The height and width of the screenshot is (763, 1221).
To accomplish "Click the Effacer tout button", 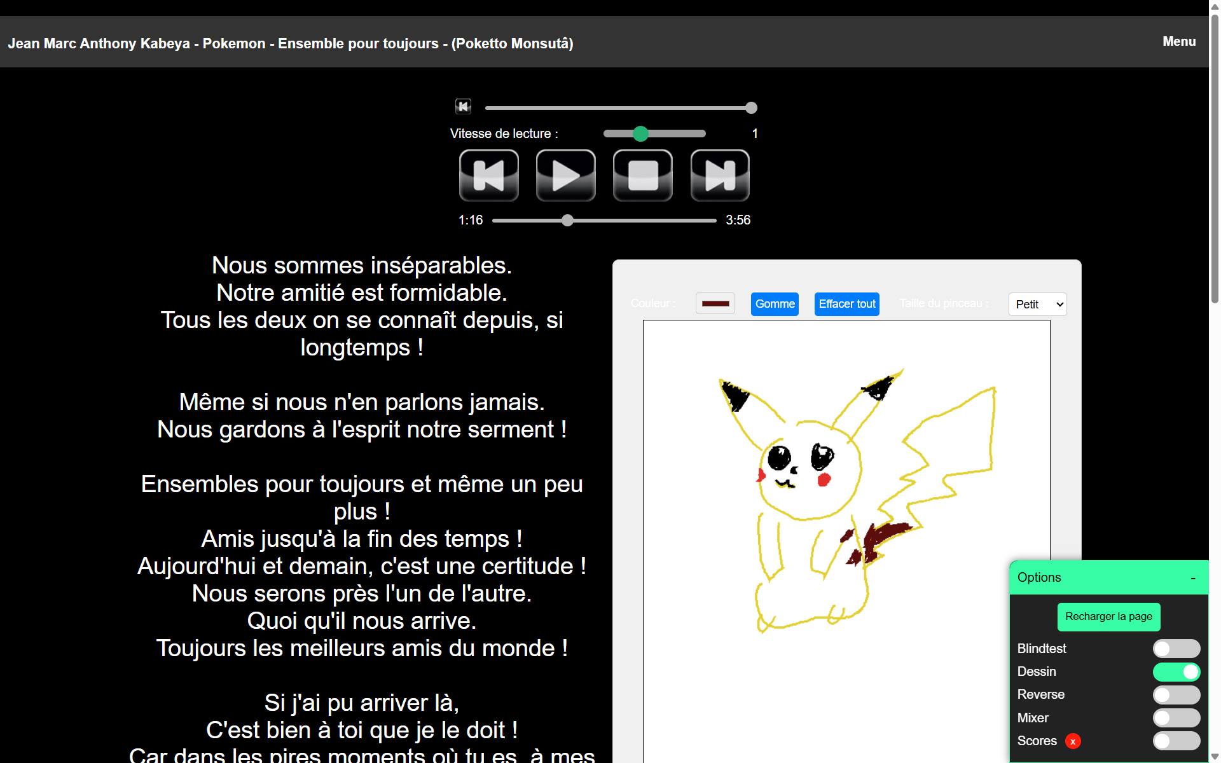I will point(846,304).
